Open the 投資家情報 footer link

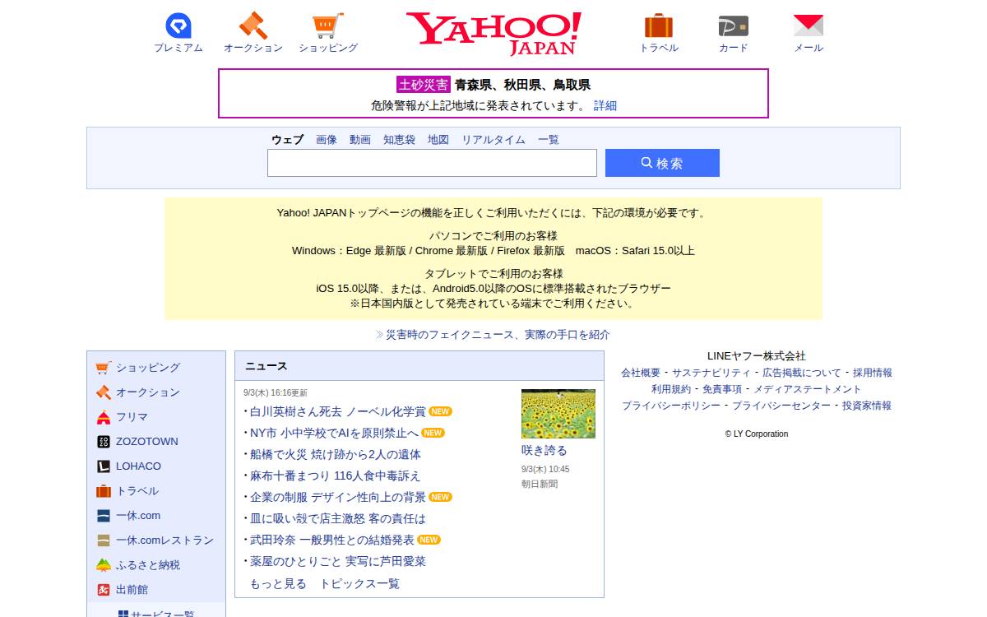click(867, 406)
